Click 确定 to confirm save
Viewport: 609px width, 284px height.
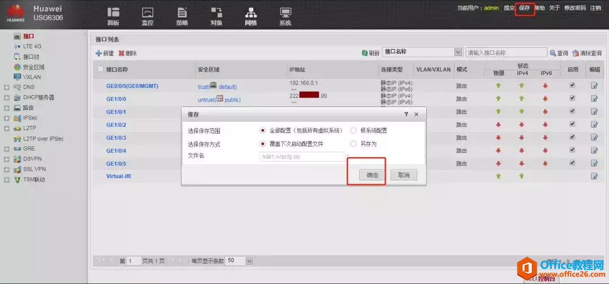(373, 175)
